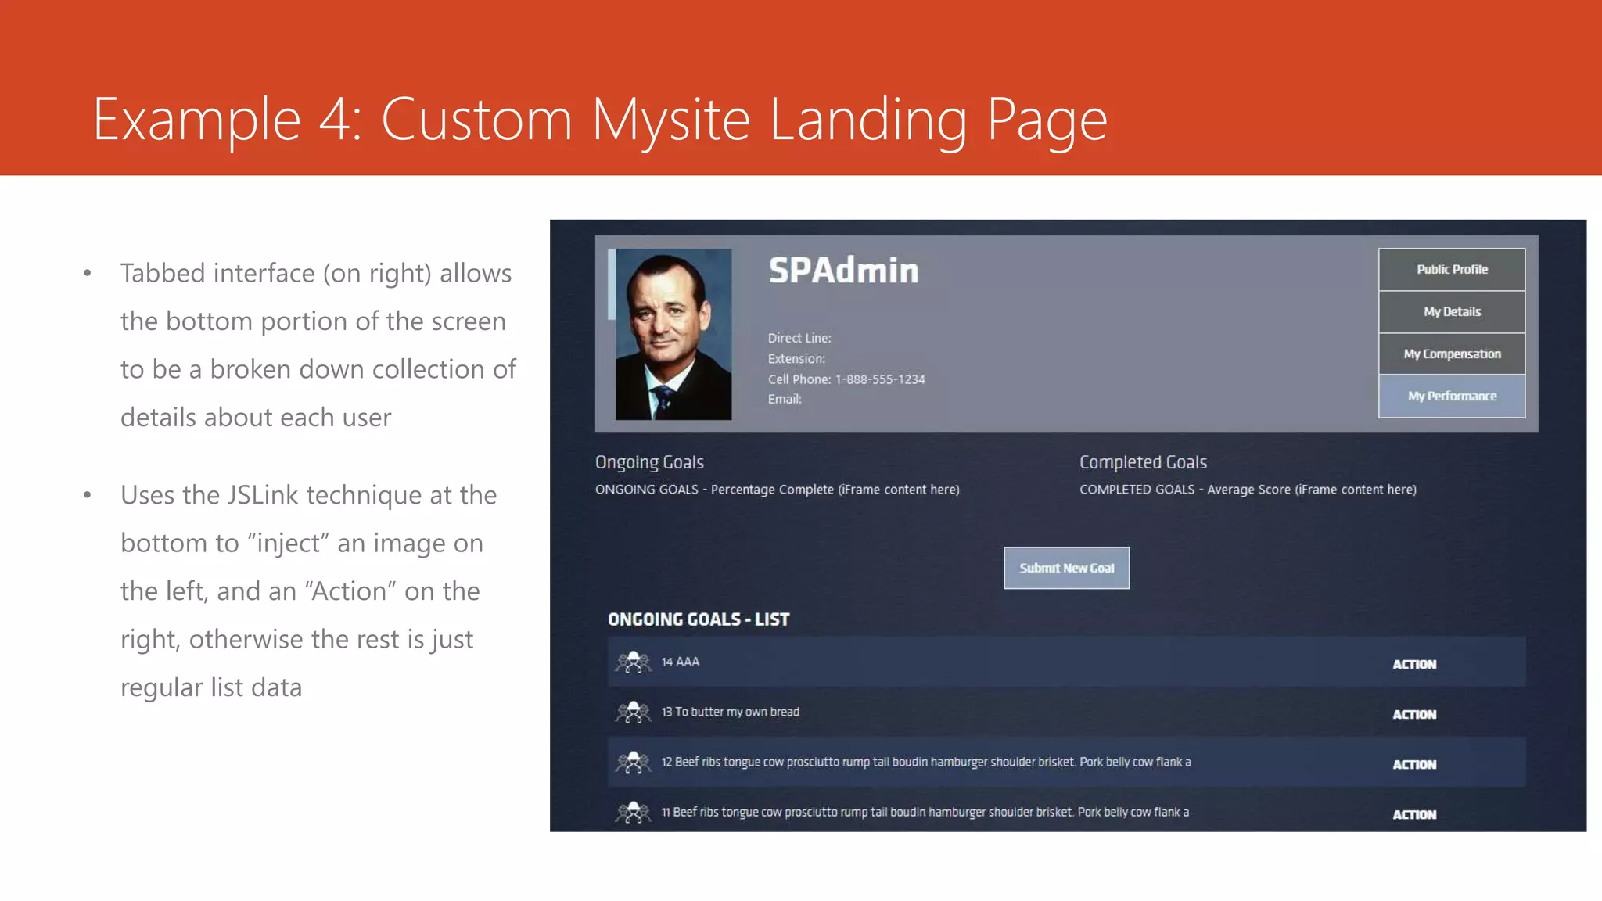Click the icon next to 13 To butter my own bread
1602x901 pixels.
tap(633, 713)
